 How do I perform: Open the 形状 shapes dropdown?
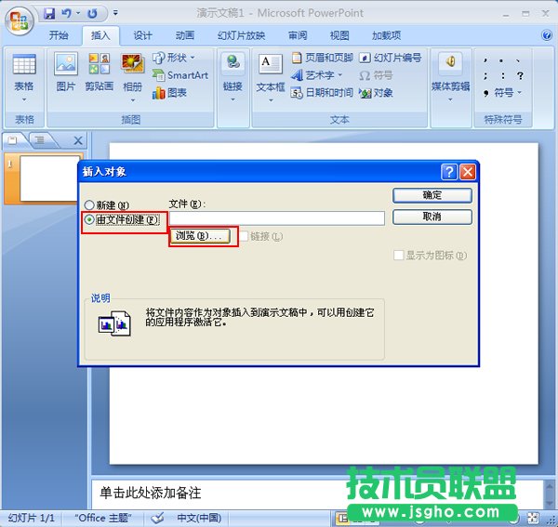click(174, 58)
